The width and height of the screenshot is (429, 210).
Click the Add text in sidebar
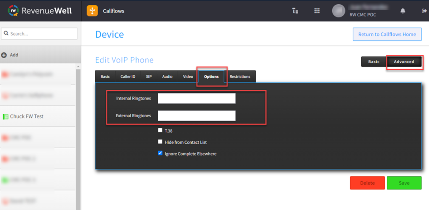pos(14,55)
